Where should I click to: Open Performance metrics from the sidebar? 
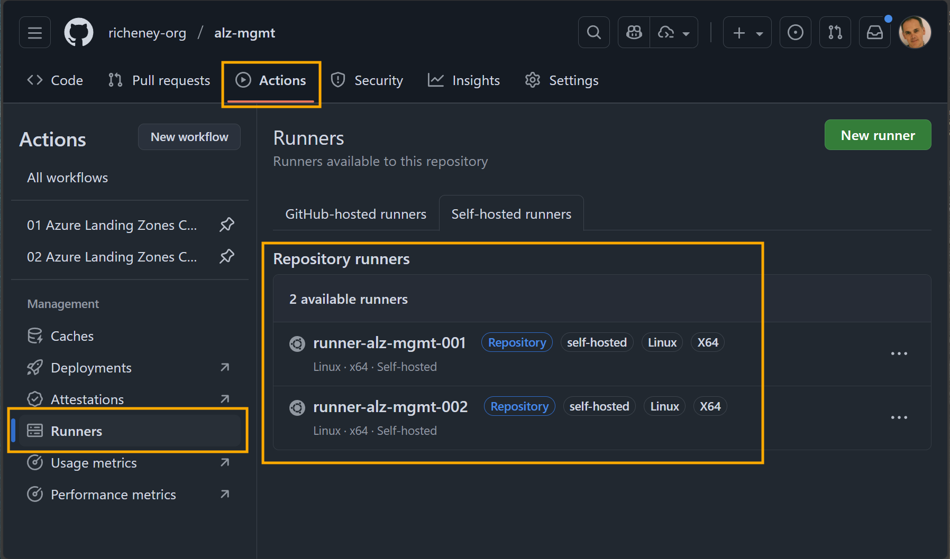click(113, 495)
